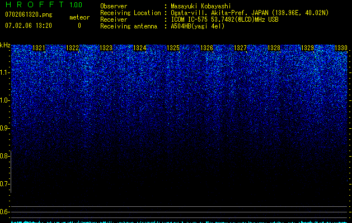Click the 1322 time marker
This screenshot has height=223, width=352.
coord(73,48)
